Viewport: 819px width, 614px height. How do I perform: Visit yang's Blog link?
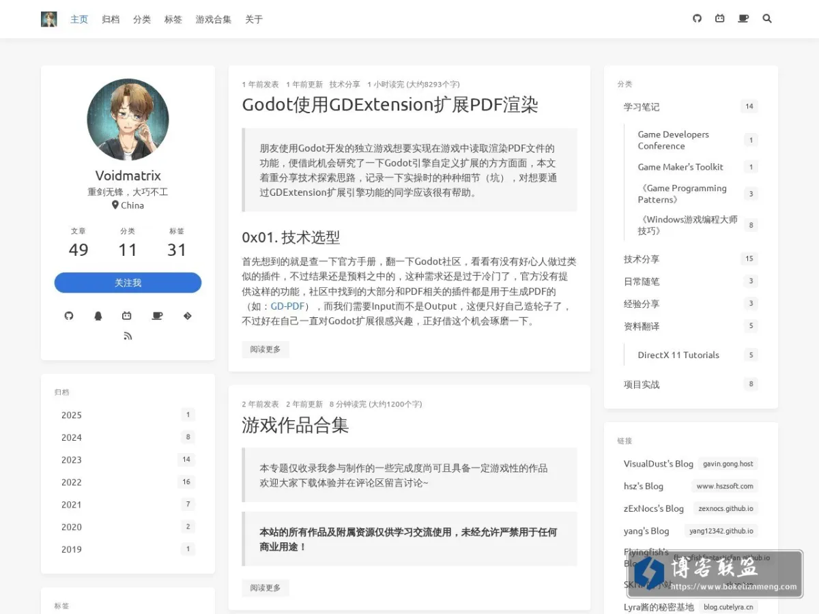[691, 531]
